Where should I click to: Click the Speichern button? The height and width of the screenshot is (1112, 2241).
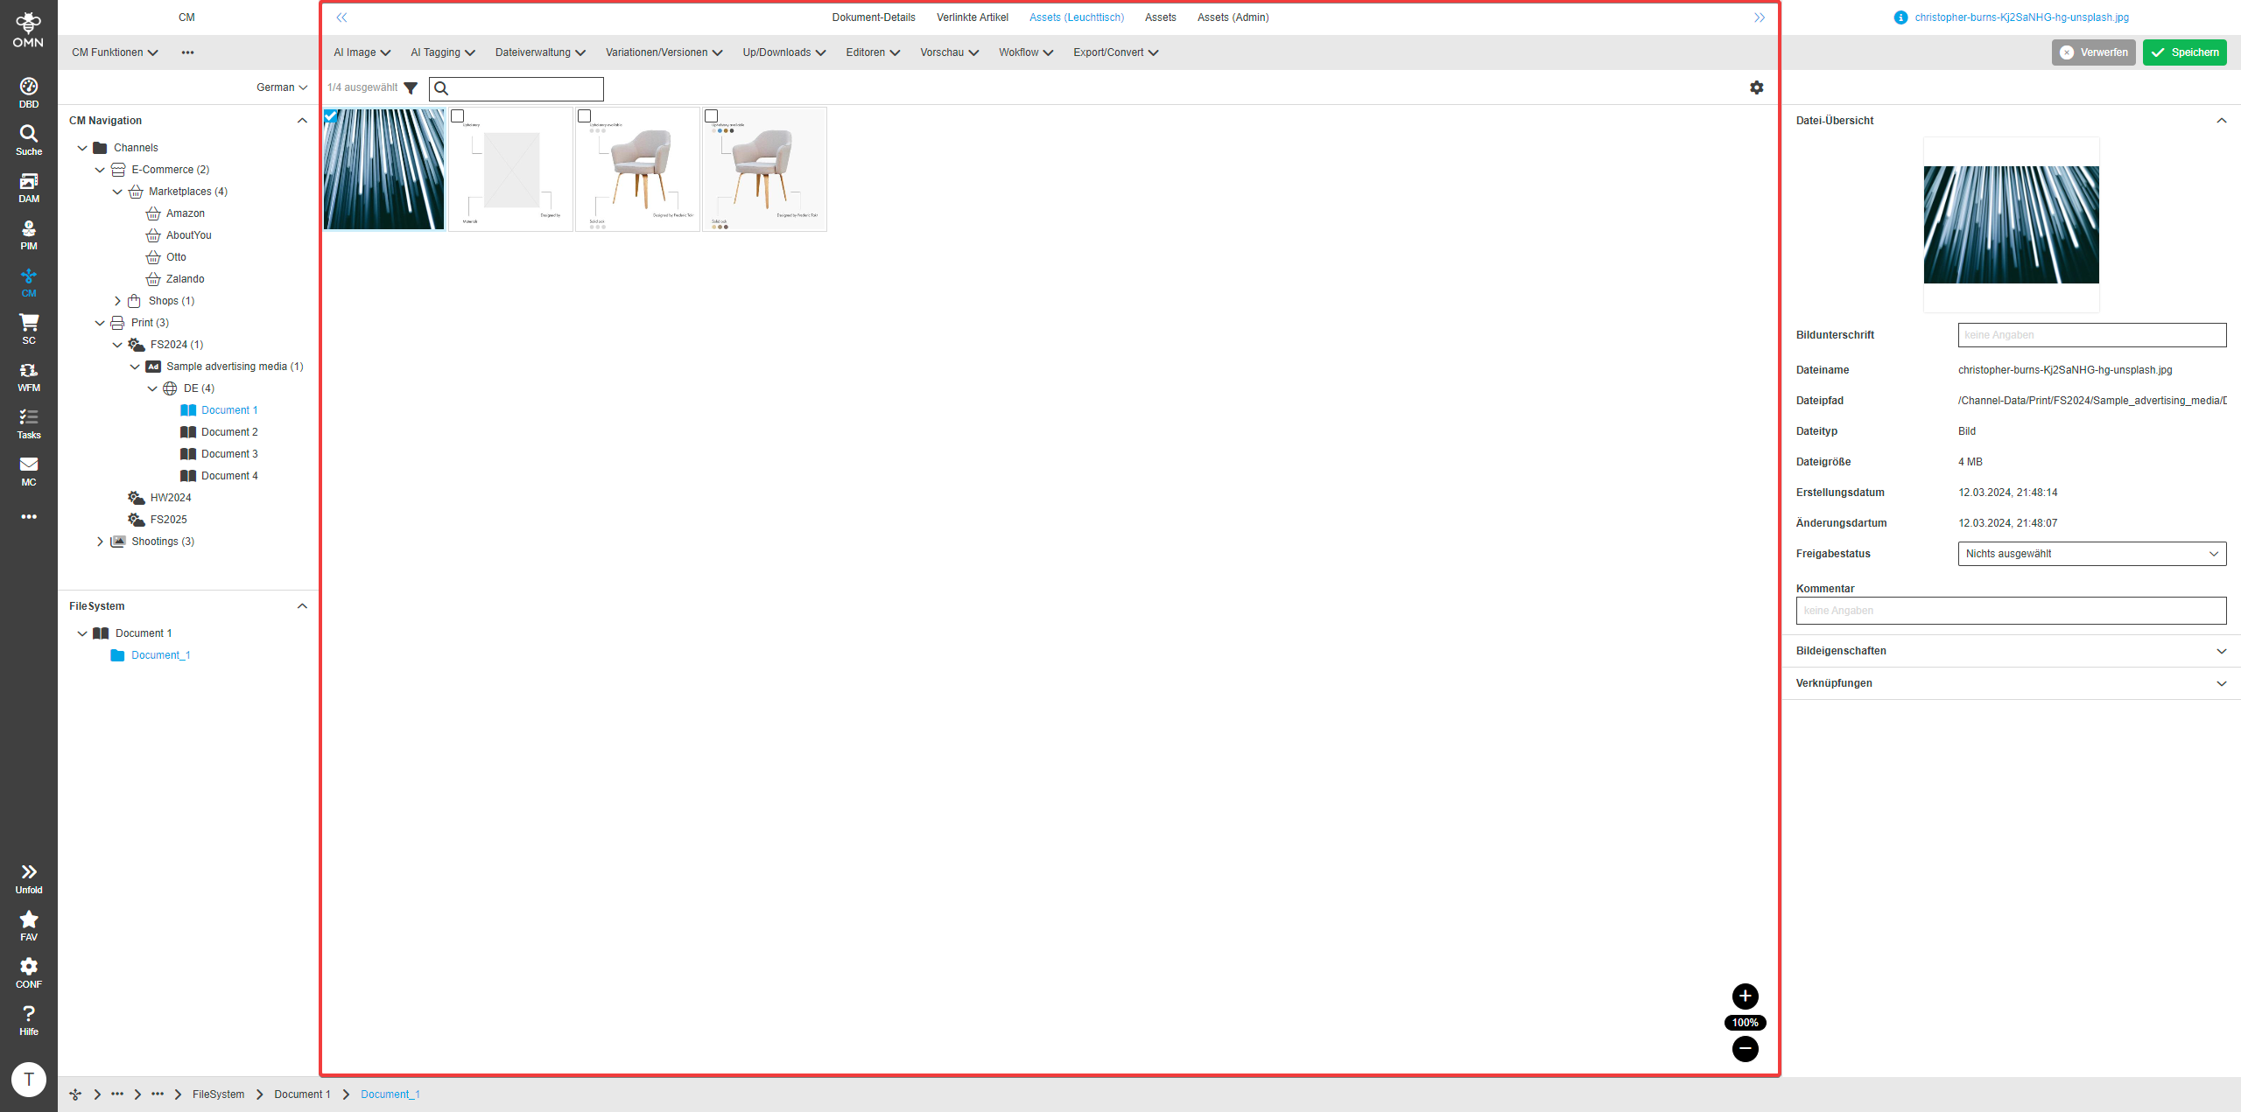pyautogui.click(x=2184, y=52)
